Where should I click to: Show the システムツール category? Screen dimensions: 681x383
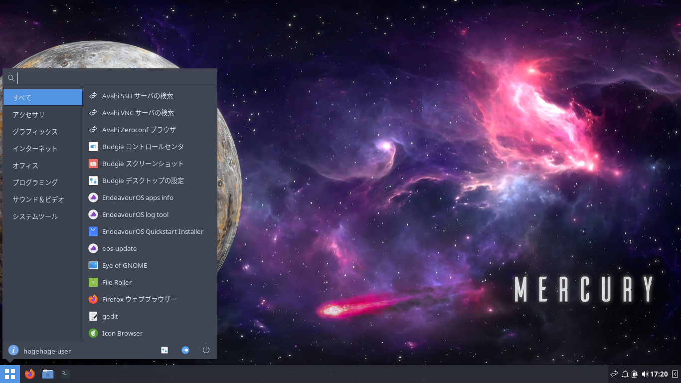point(43,216)
